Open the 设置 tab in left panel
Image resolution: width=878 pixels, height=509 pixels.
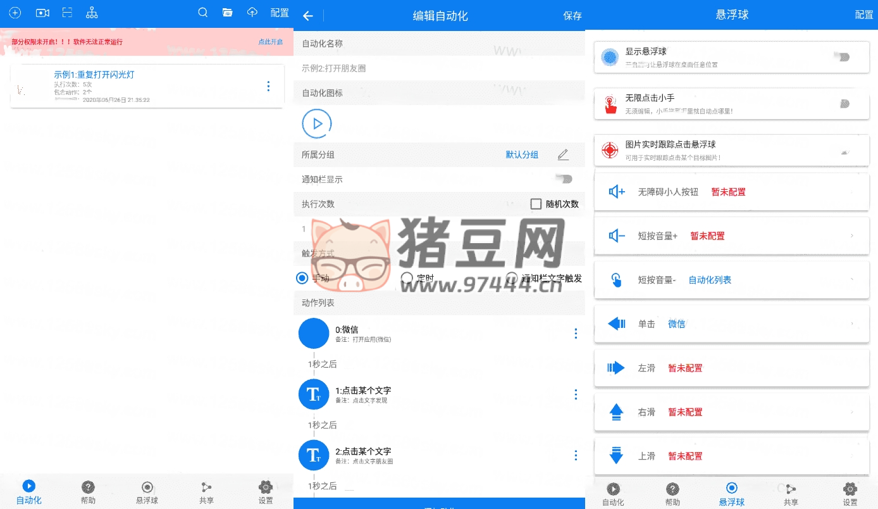[266, 492]
